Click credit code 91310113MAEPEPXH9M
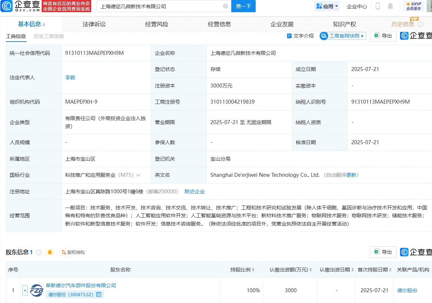Viewport: 432px width, 303px height. point(94,53)
